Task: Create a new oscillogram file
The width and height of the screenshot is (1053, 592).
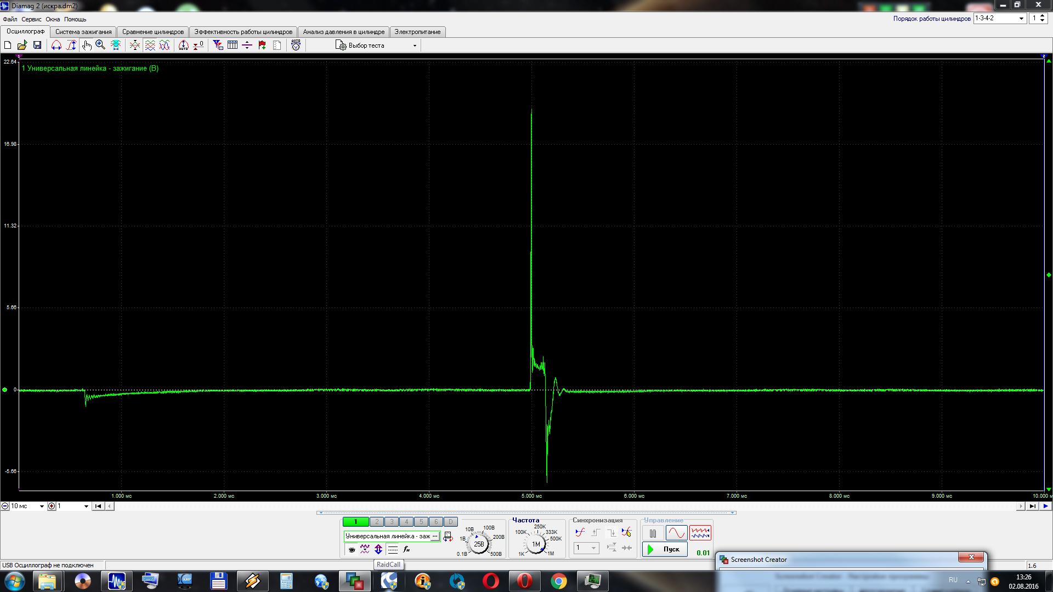Action: 8,45
